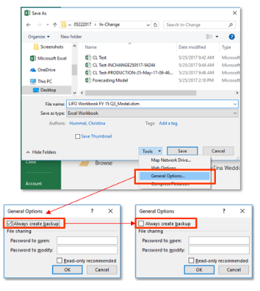Refresh the In-Change folder listing

pyautogui.click(x=155, y=25)
